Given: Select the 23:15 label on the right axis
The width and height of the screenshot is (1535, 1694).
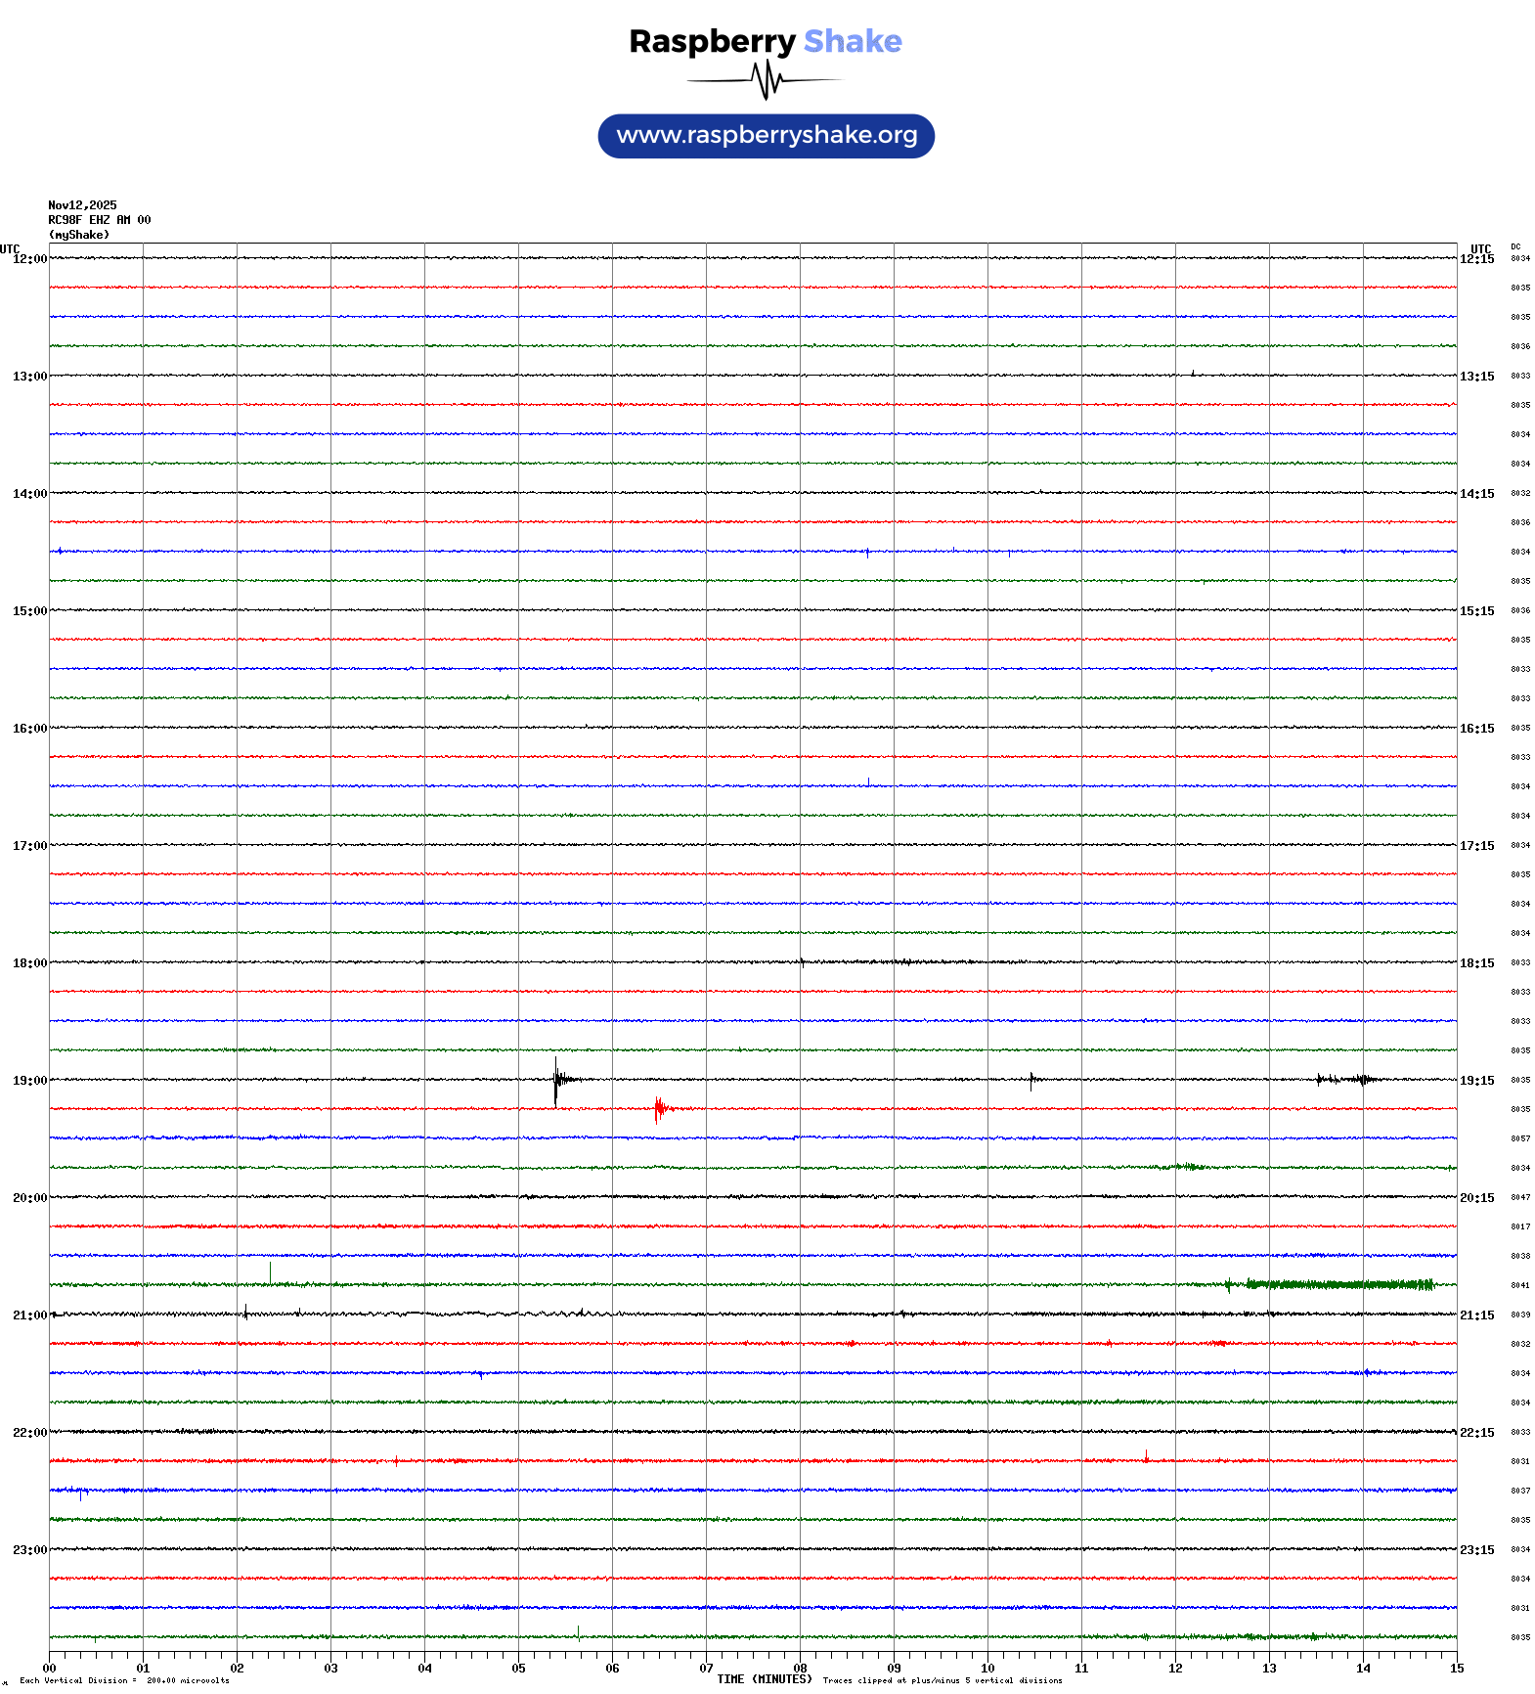Looking at the screenshot, I should coord(1476,1550).
